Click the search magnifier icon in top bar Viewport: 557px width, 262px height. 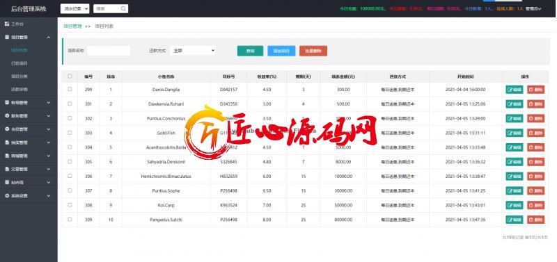pyautogui.click(x=123, y=9)
